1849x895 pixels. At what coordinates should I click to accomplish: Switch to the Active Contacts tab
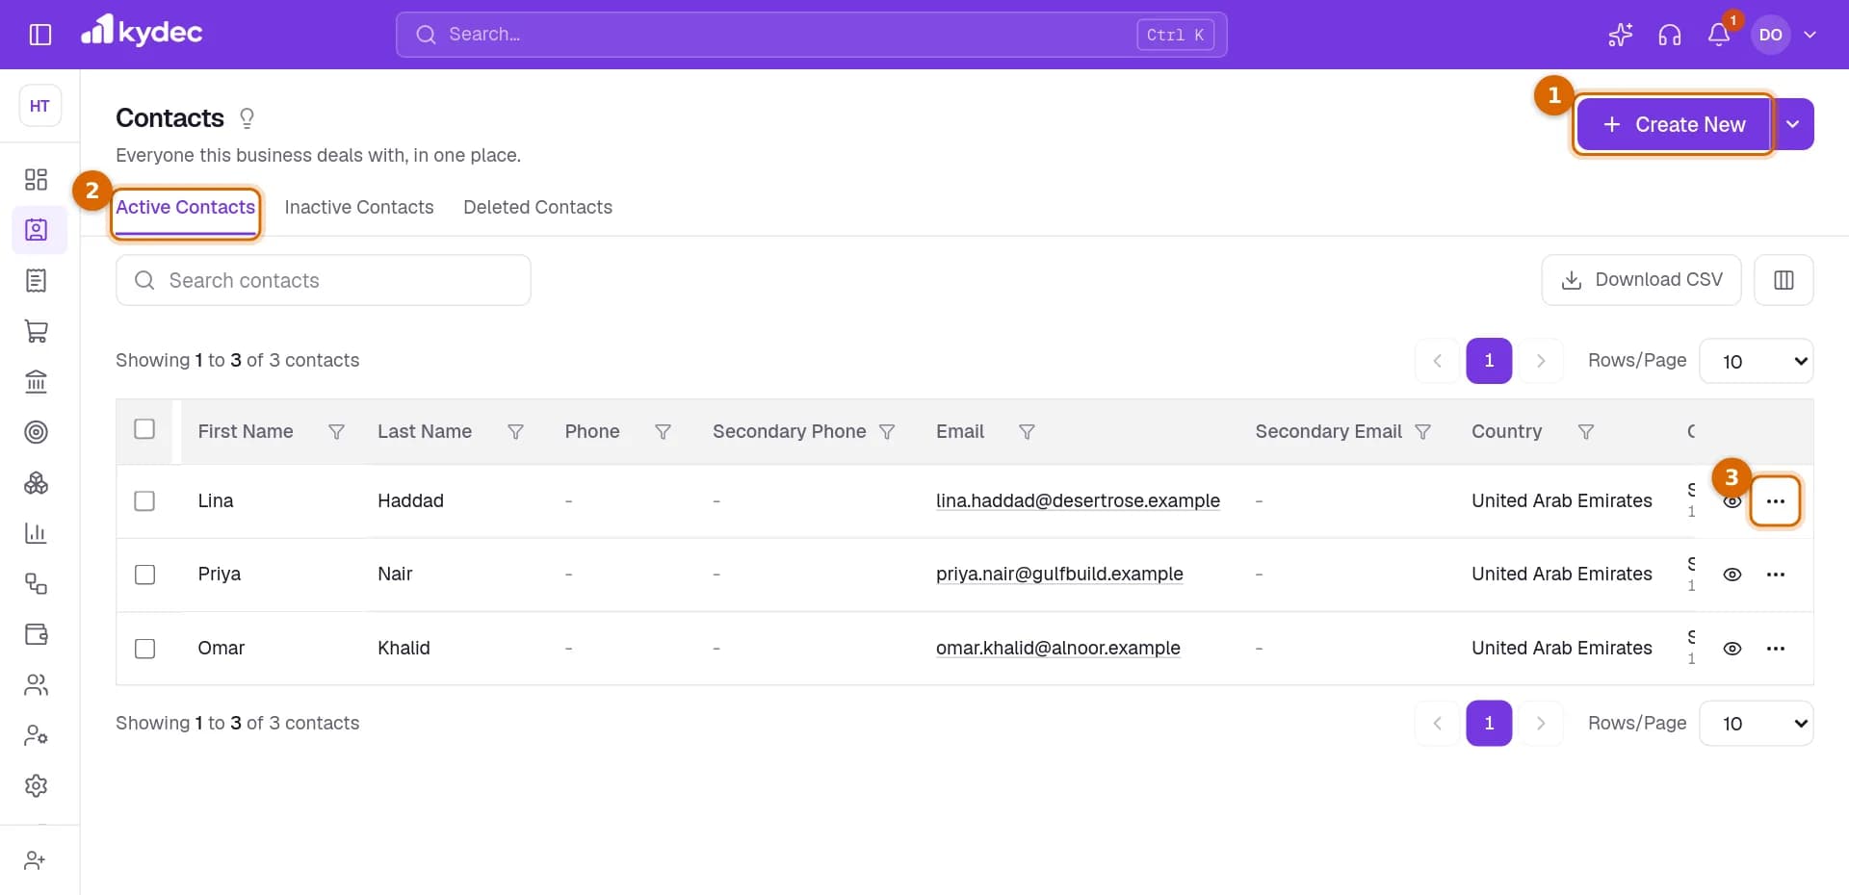tap(186, 208)
